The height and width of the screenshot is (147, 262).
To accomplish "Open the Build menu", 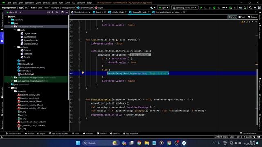I will (x=54, y=3).
